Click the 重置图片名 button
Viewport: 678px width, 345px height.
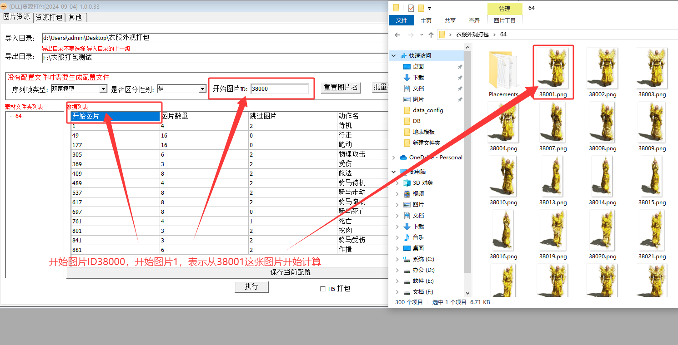tap(341, 88)
